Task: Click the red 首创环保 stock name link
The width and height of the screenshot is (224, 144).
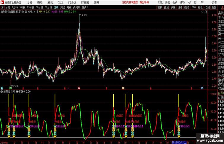Action: (x=144, y=2)
